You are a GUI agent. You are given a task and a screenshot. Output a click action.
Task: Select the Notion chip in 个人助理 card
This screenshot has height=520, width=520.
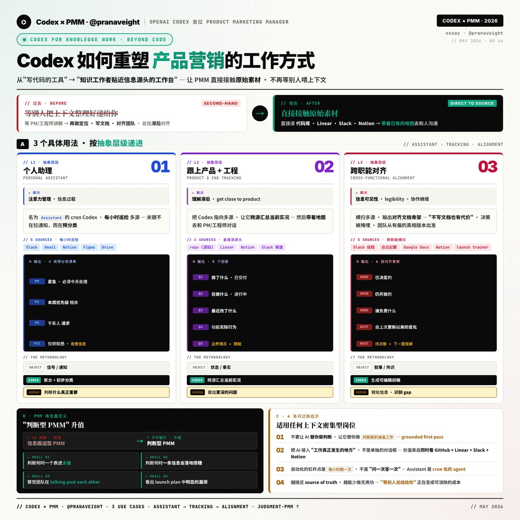pyautogui.click(x=69, y=247)
